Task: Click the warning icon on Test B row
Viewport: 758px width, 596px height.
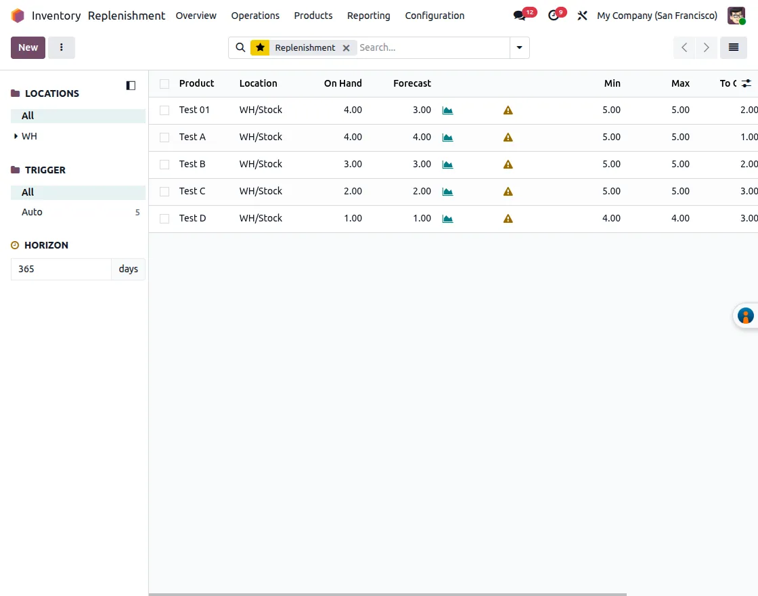Action: [x=508, y=164]
